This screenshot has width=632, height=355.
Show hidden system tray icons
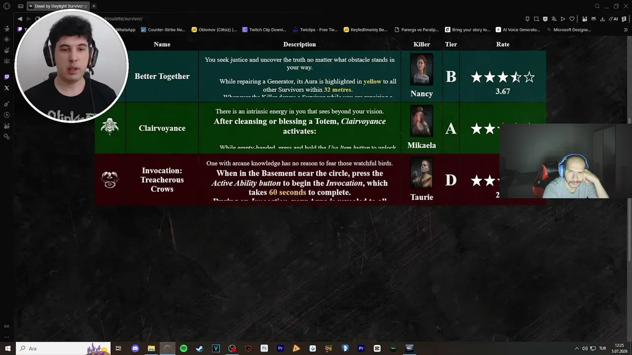(577, 349)
